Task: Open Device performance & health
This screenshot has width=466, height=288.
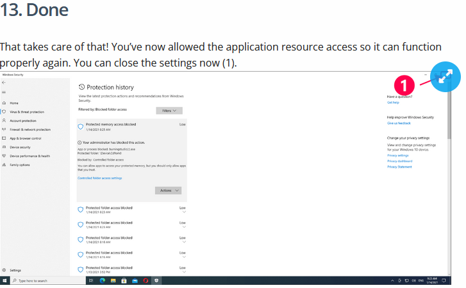Action: point(29,156)
